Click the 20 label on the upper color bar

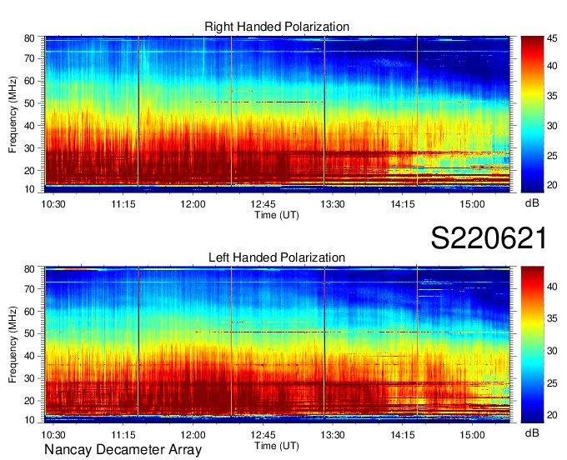[x=552, y=185]
